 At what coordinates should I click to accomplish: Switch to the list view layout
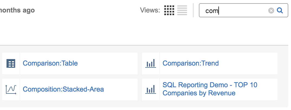coord(182,10)
